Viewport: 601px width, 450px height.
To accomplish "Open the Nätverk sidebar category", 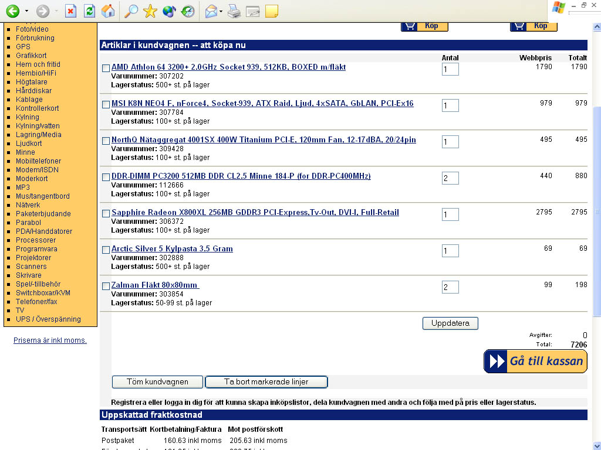I will tap(28, 204).
